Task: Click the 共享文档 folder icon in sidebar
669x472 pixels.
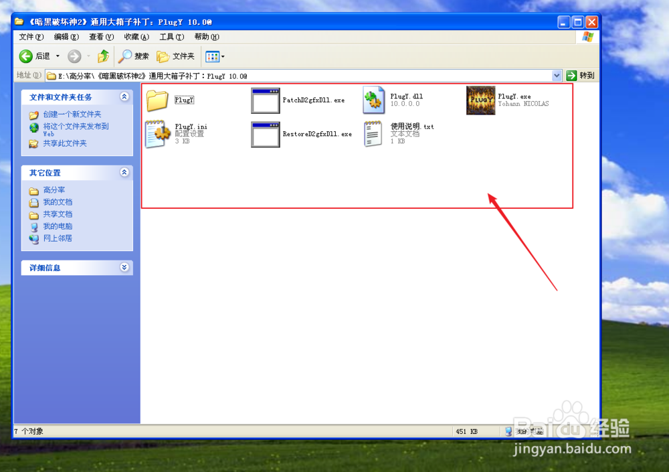Action: [x=33, y=215]
